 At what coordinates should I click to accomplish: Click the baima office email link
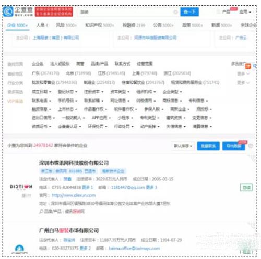coord(134,249)
